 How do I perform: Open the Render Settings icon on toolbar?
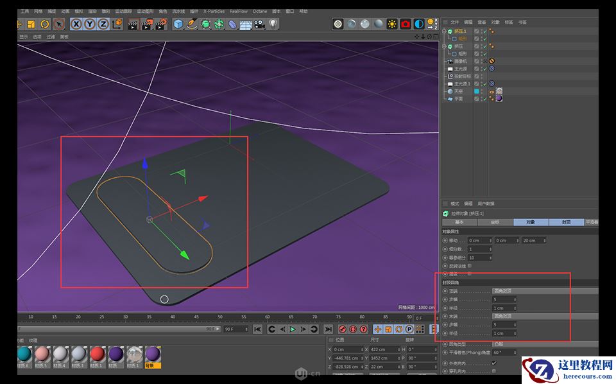[162, 24]
